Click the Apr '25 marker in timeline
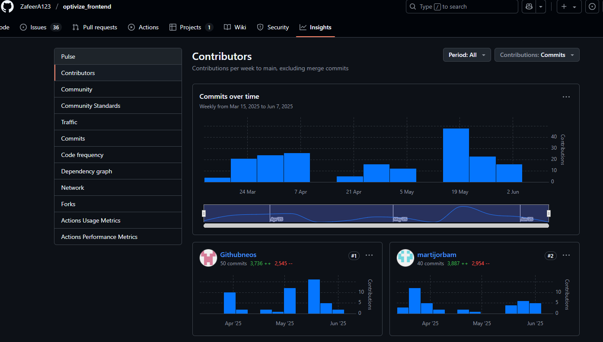The image size is (603, 342). coord(277,219)
